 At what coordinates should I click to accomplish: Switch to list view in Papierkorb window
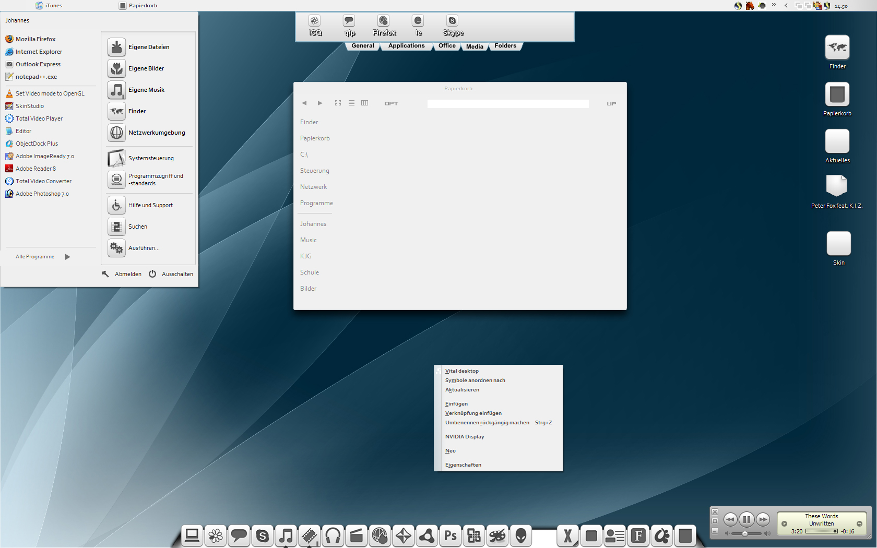tap(351, 103)
